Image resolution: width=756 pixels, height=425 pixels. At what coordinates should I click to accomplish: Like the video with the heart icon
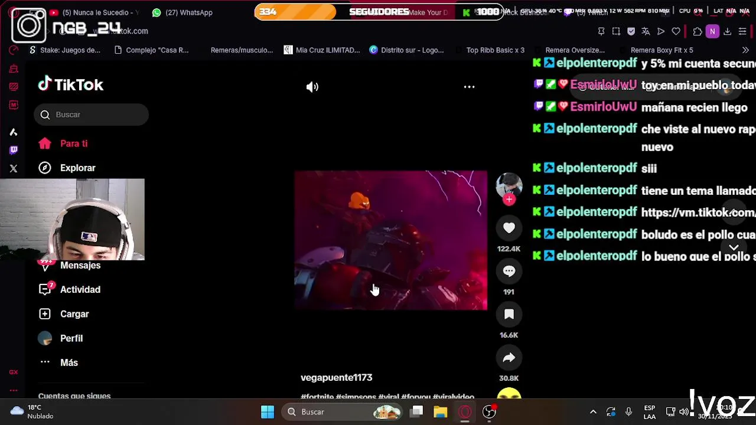click(509, 228)
